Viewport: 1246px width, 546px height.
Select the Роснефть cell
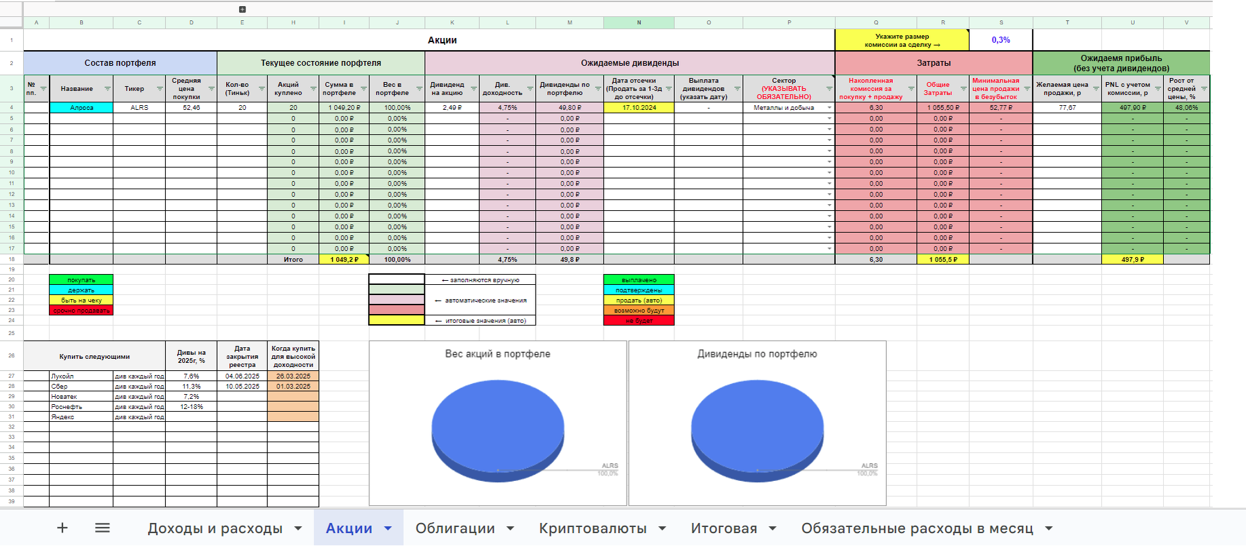click(81, 406)
